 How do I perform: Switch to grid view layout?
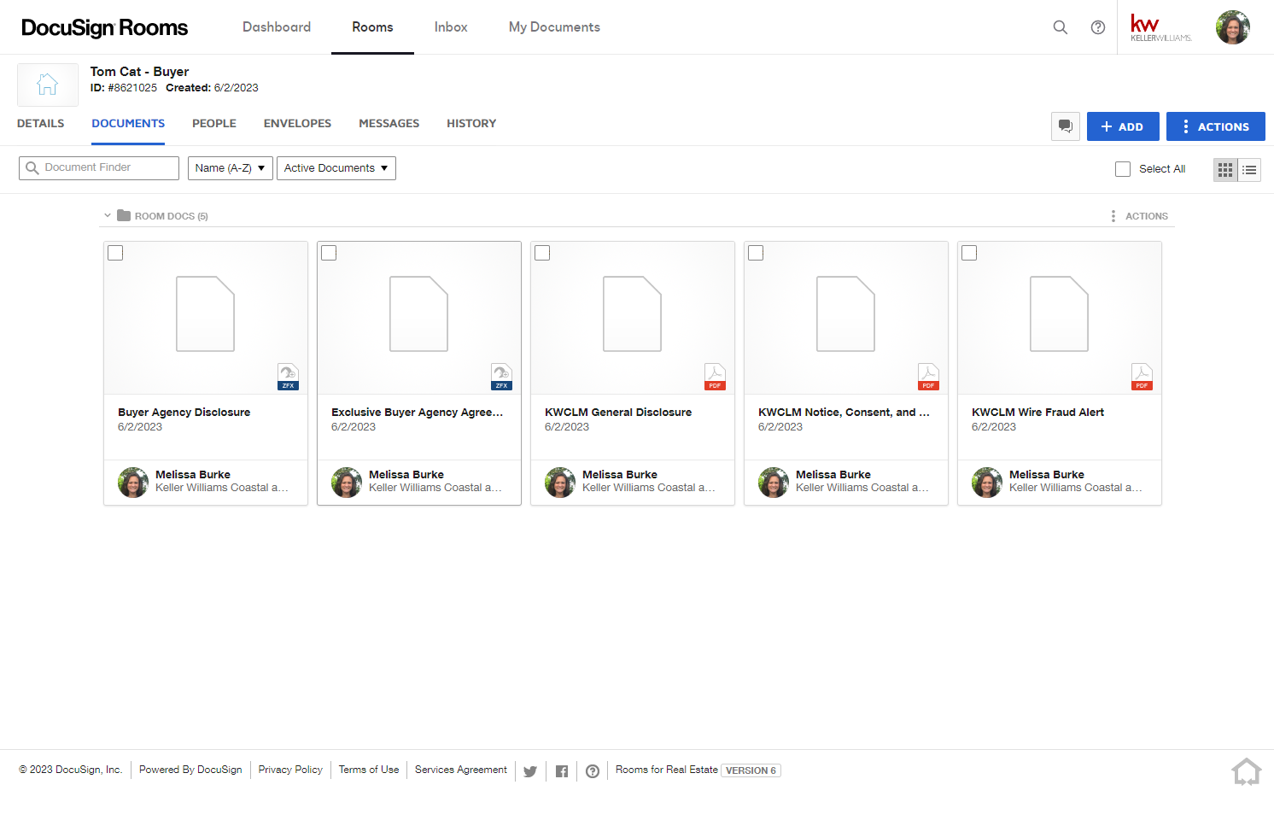tap(1225, 170)
